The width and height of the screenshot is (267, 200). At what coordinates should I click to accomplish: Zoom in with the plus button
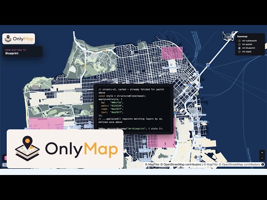pos(262,153)
